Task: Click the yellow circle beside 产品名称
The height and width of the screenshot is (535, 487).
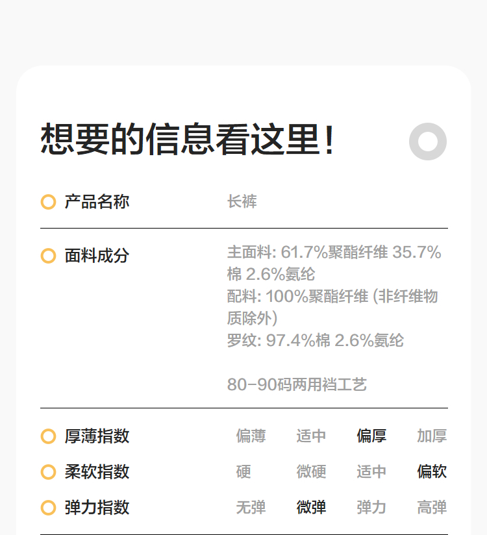Action: pos(48,202)
